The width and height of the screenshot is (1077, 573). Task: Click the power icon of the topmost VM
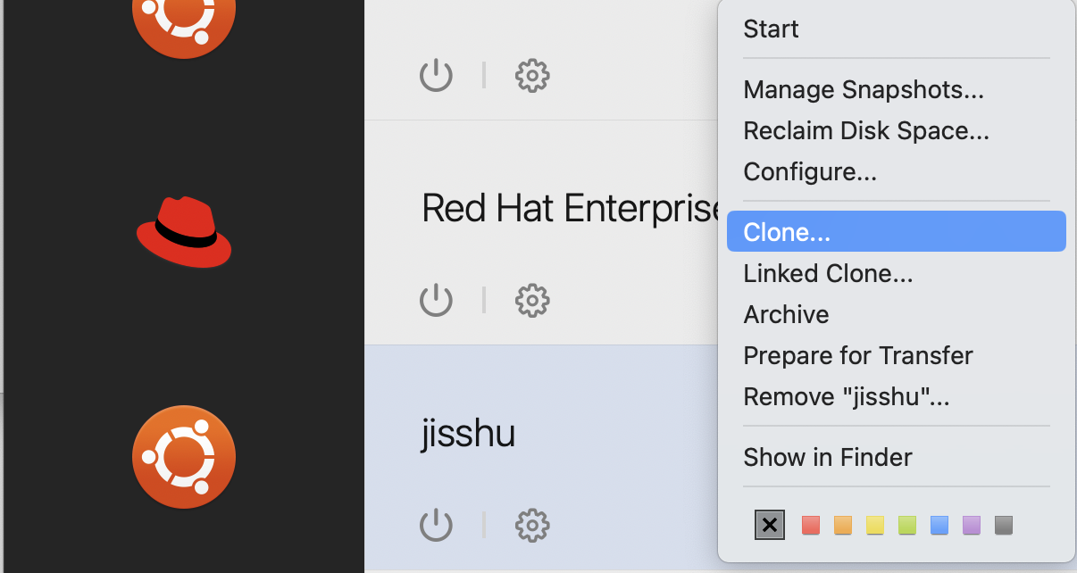(436, 76)
